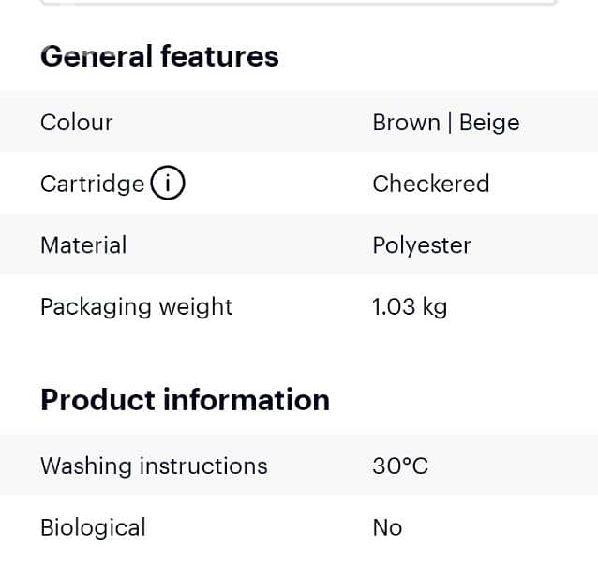Click the Washing instructions label
This screenshot has height=562, width=598.
point(154,466)
